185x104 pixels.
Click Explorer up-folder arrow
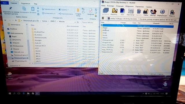coord(16,21)
